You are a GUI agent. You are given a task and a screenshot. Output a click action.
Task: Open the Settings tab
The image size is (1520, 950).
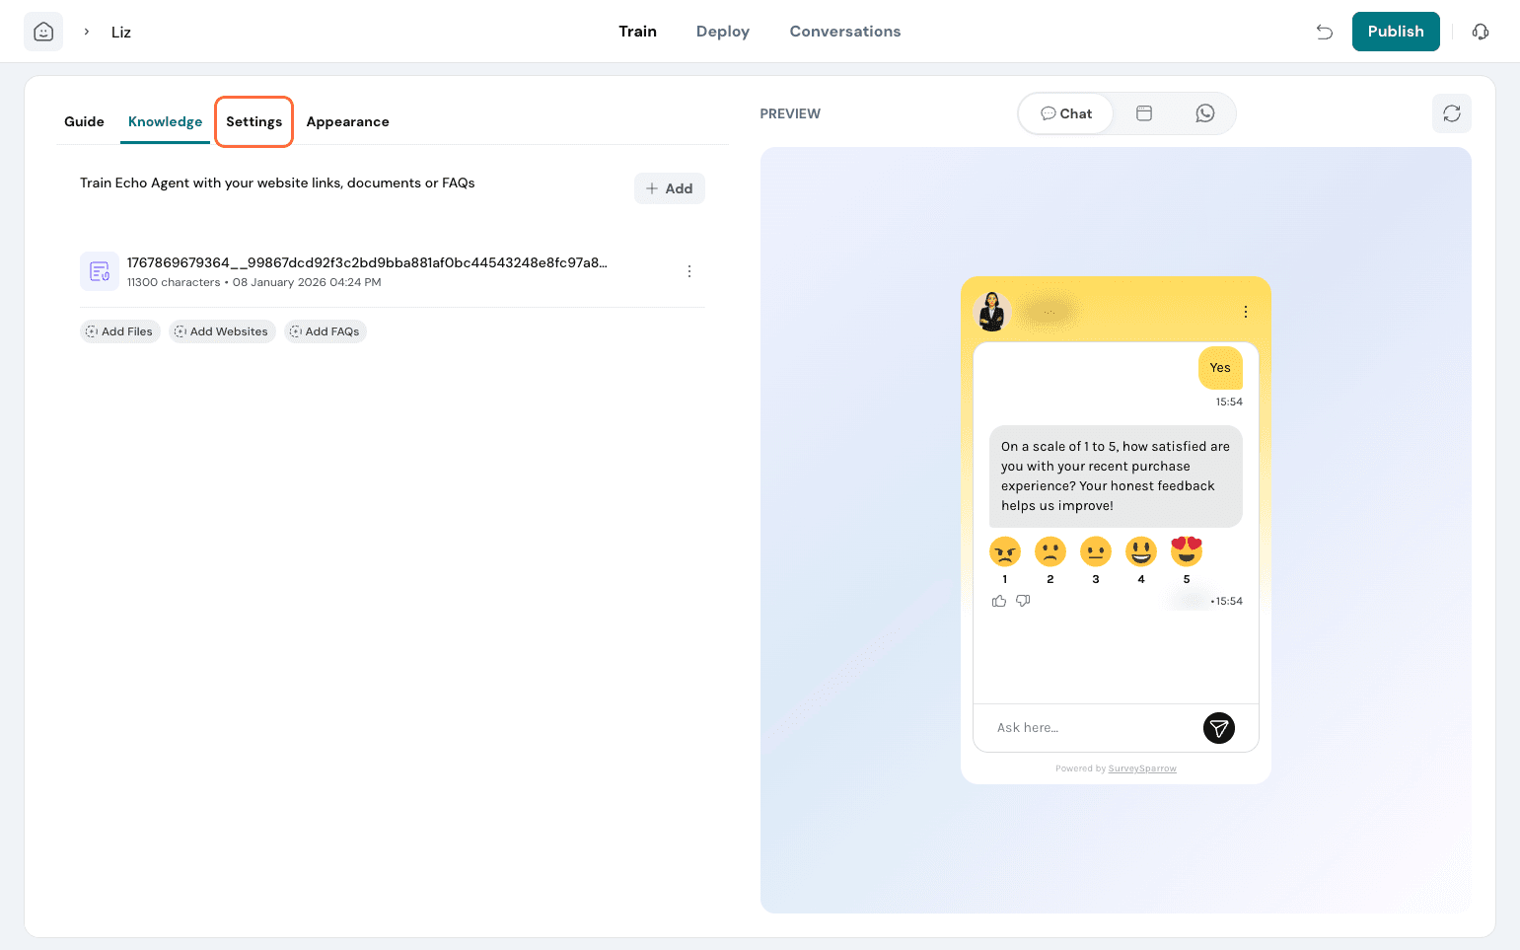click(253, 121)
